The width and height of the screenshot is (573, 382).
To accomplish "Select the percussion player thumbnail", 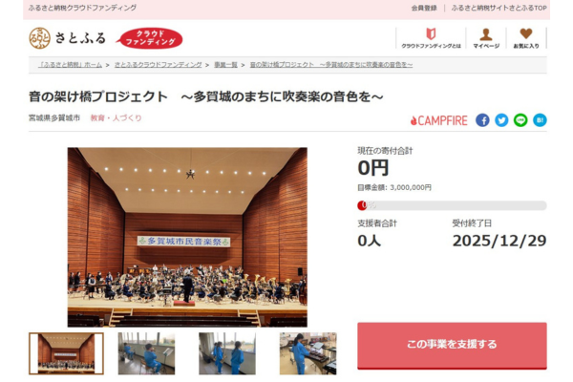I will click(308, 353).
